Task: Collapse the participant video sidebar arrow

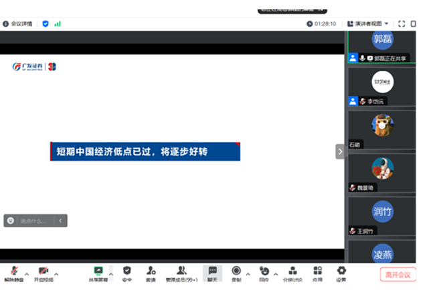Action: click(339, 152)
